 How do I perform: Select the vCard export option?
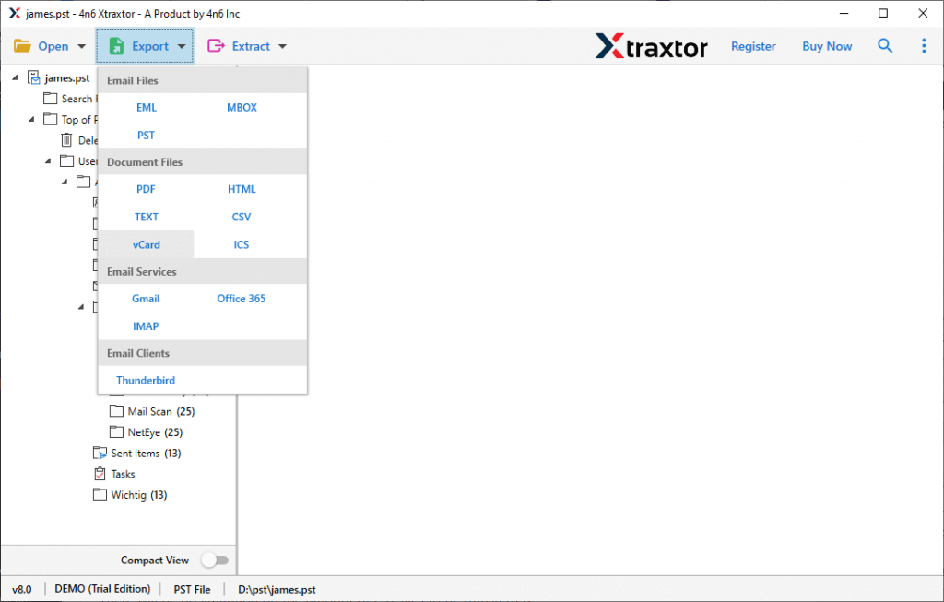pos(147,244)
